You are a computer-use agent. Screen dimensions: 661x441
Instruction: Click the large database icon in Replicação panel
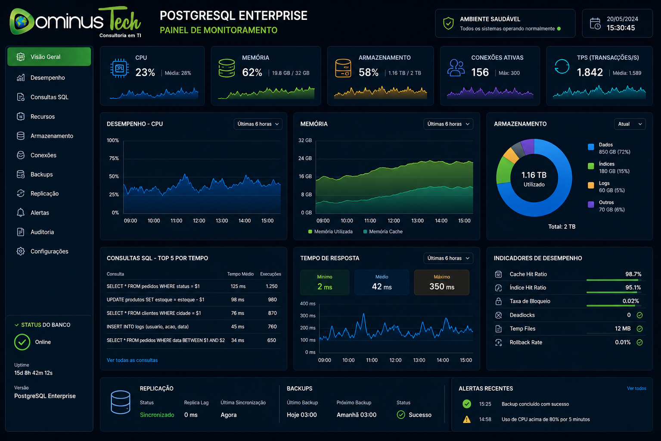(x=121, y=402)
